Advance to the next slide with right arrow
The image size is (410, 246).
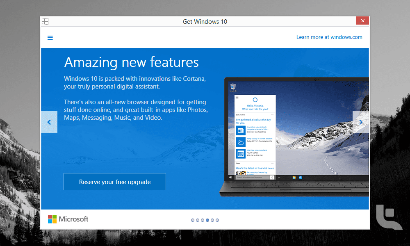pyautogui.click(x=361, y=122)
